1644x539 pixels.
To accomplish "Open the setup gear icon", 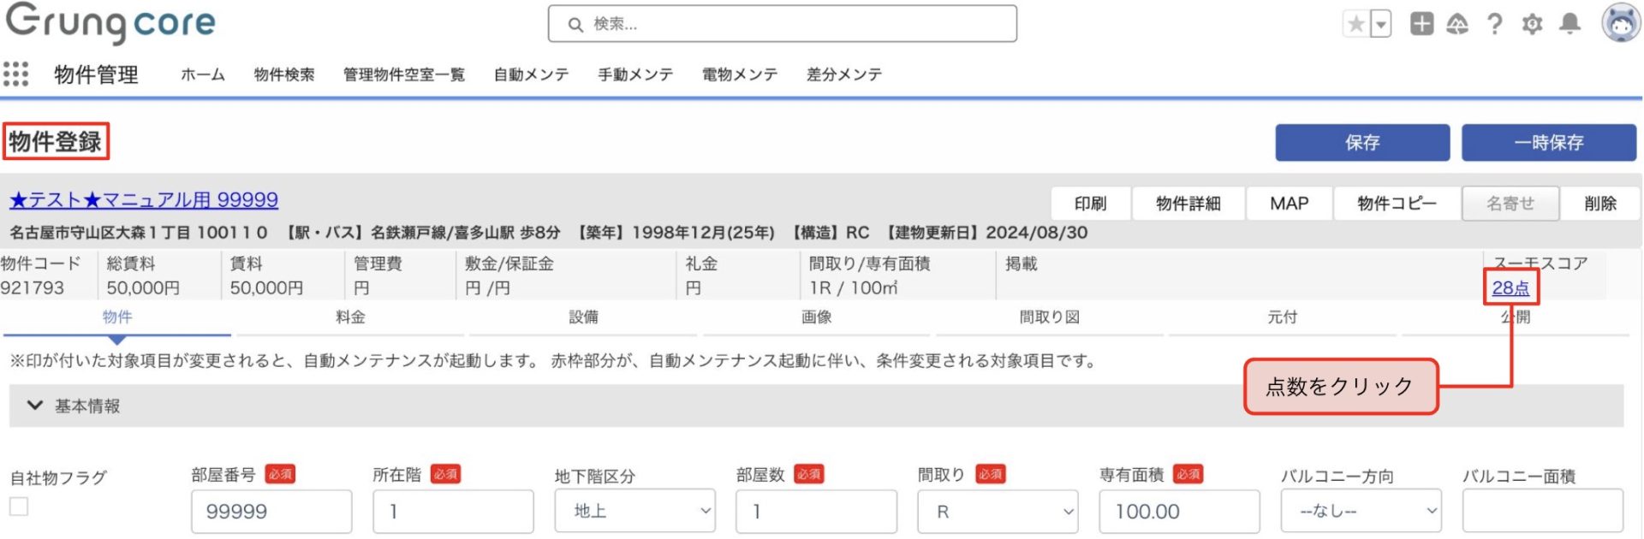I will [x=1532, y=24].
